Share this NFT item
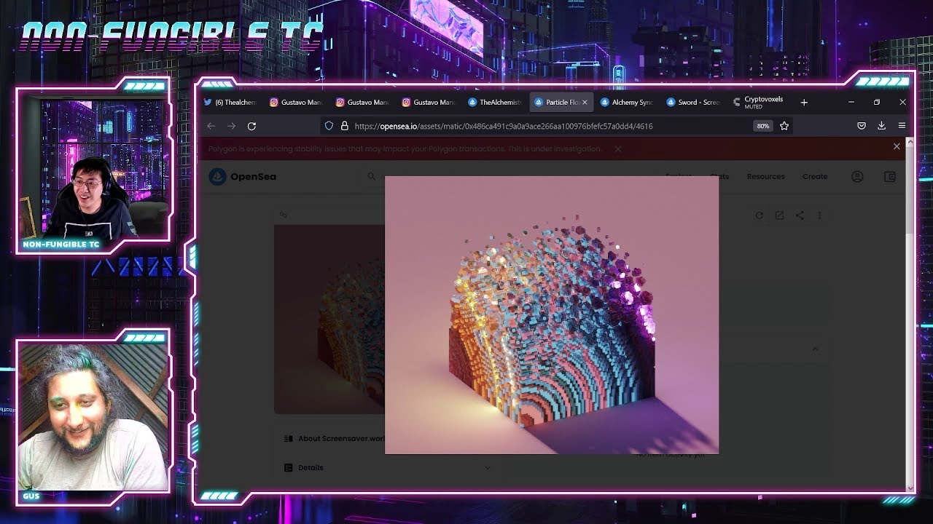Image resolution: width=933 pixels, height=524 pixels. coord(800,215)
